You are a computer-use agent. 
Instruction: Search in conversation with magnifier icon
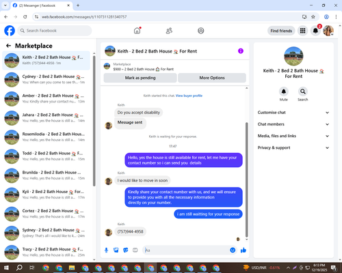pos(303,91)
